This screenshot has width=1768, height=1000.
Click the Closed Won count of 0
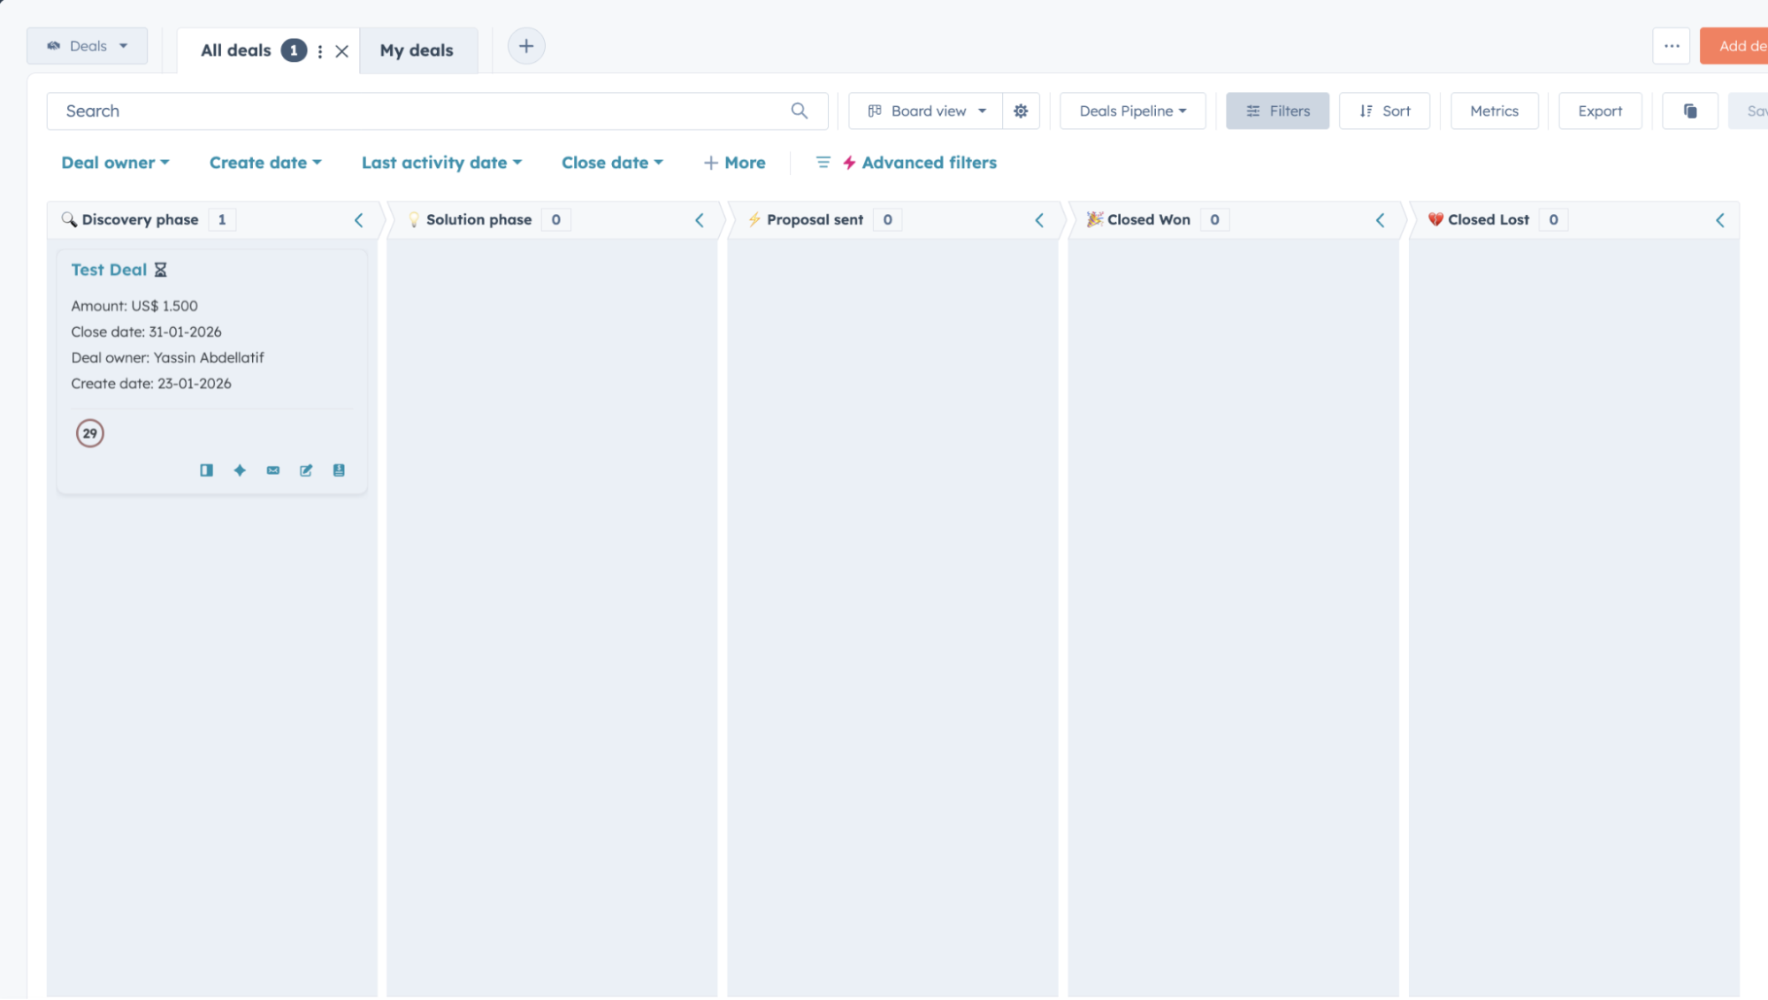point(1214,219)
